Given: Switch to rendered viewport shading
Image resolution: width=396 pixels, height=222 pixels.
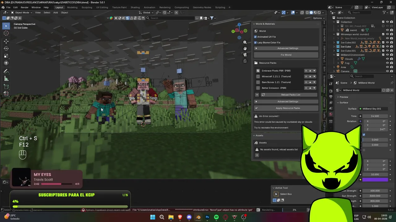Looking at the screenshot, I should click(319, 13).
